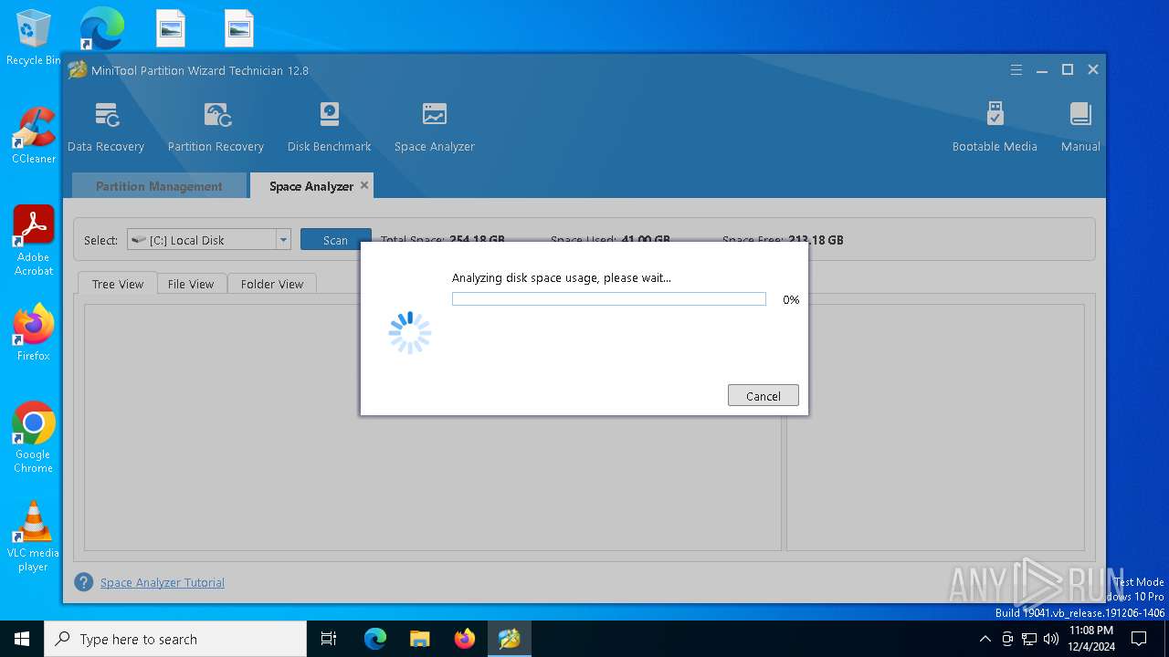Select the first image file on desktop
Image resolution: width=1169 pixels, height=657 pixels.
point(171,28)
